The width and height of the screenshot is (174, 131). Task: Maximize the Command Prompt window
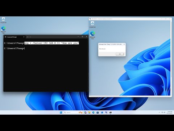click(x=82, y=37)
